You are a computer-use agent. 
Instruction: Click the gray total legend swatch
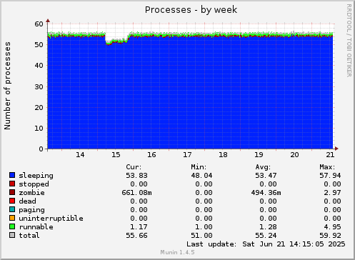tap(12, 235)
